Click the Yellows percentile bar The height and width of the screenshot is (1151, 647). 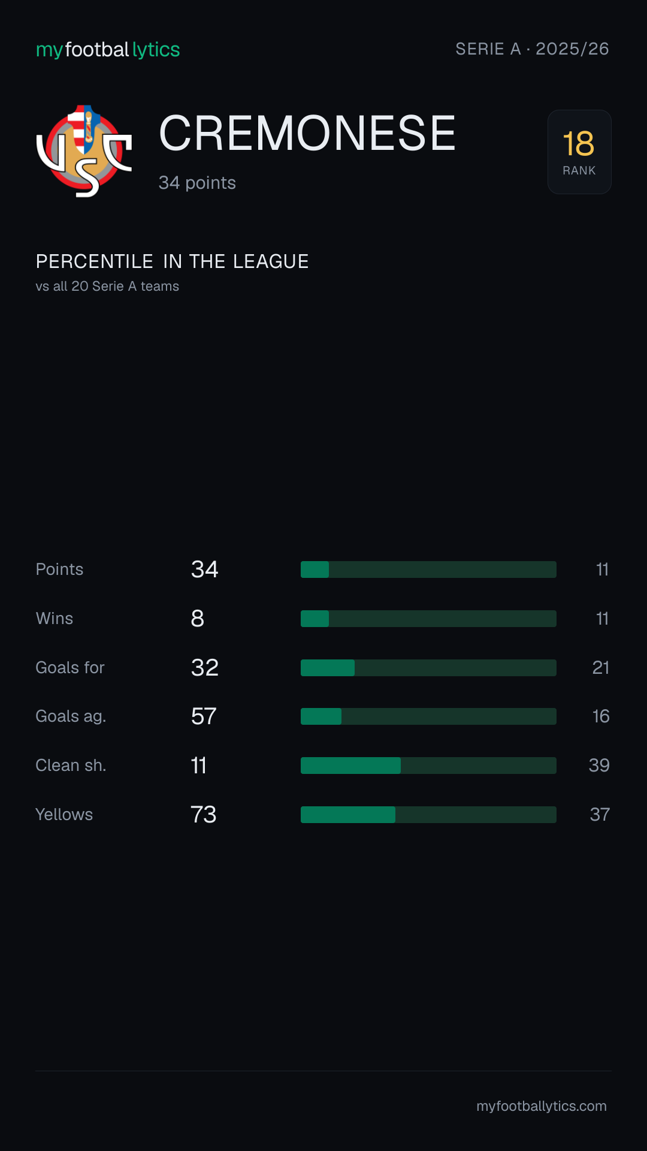tap(428, 815)
